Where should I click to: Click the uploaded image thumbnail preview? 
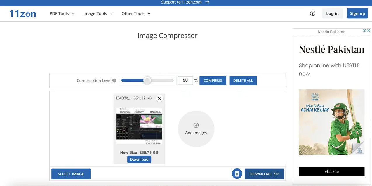tap(139, 126)
